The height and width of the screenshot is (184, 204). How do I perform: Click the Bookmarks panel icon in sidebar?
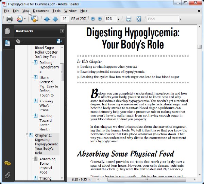7,43
